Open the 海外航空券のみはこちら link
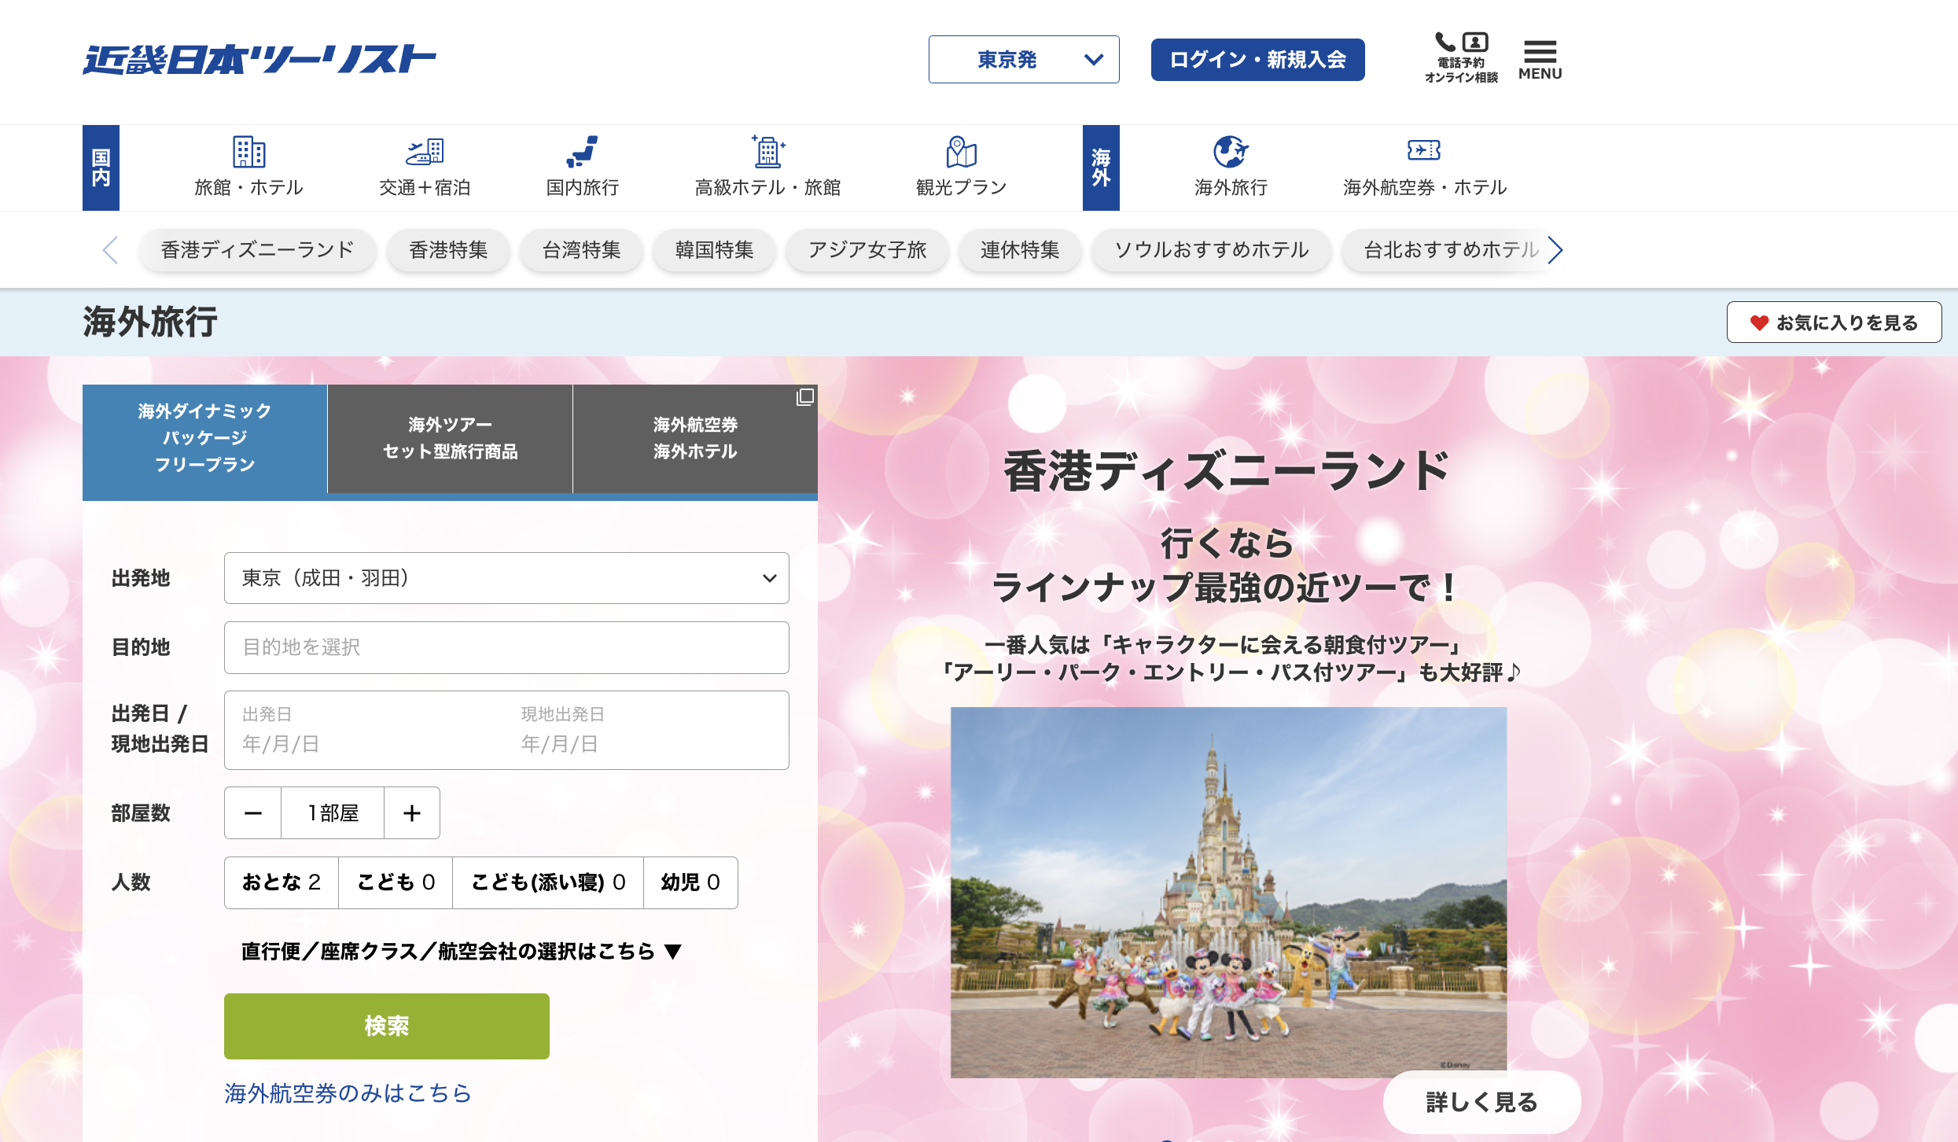This screenshot has width=1958, height=1142. (x=348, y=1093)
